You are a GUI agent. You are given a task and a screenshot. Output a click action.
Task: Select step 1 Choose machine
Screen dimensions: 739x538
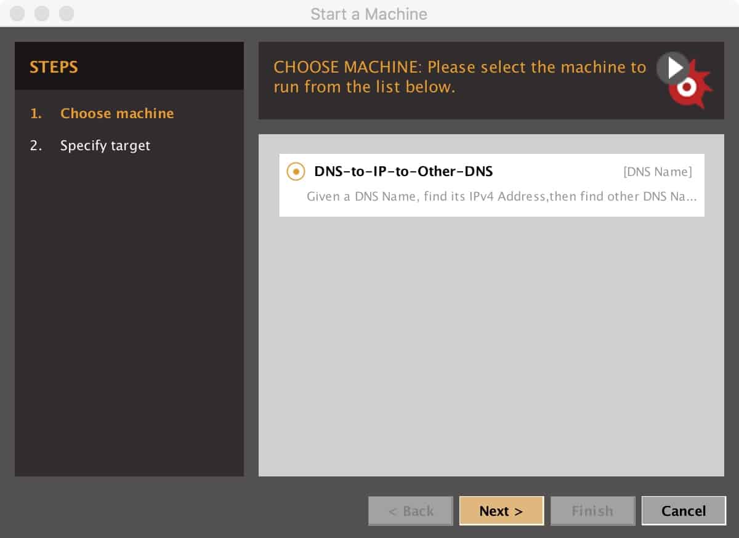102,113
